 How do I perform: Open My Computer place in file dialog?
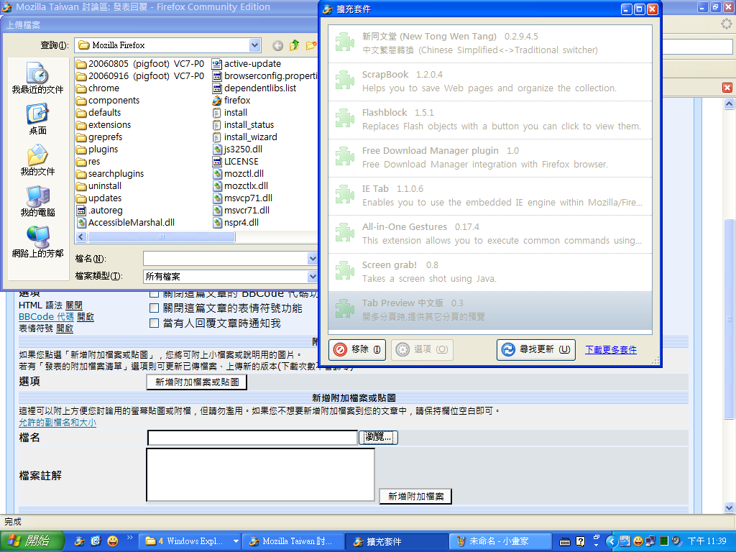click(x=37, y=201)
